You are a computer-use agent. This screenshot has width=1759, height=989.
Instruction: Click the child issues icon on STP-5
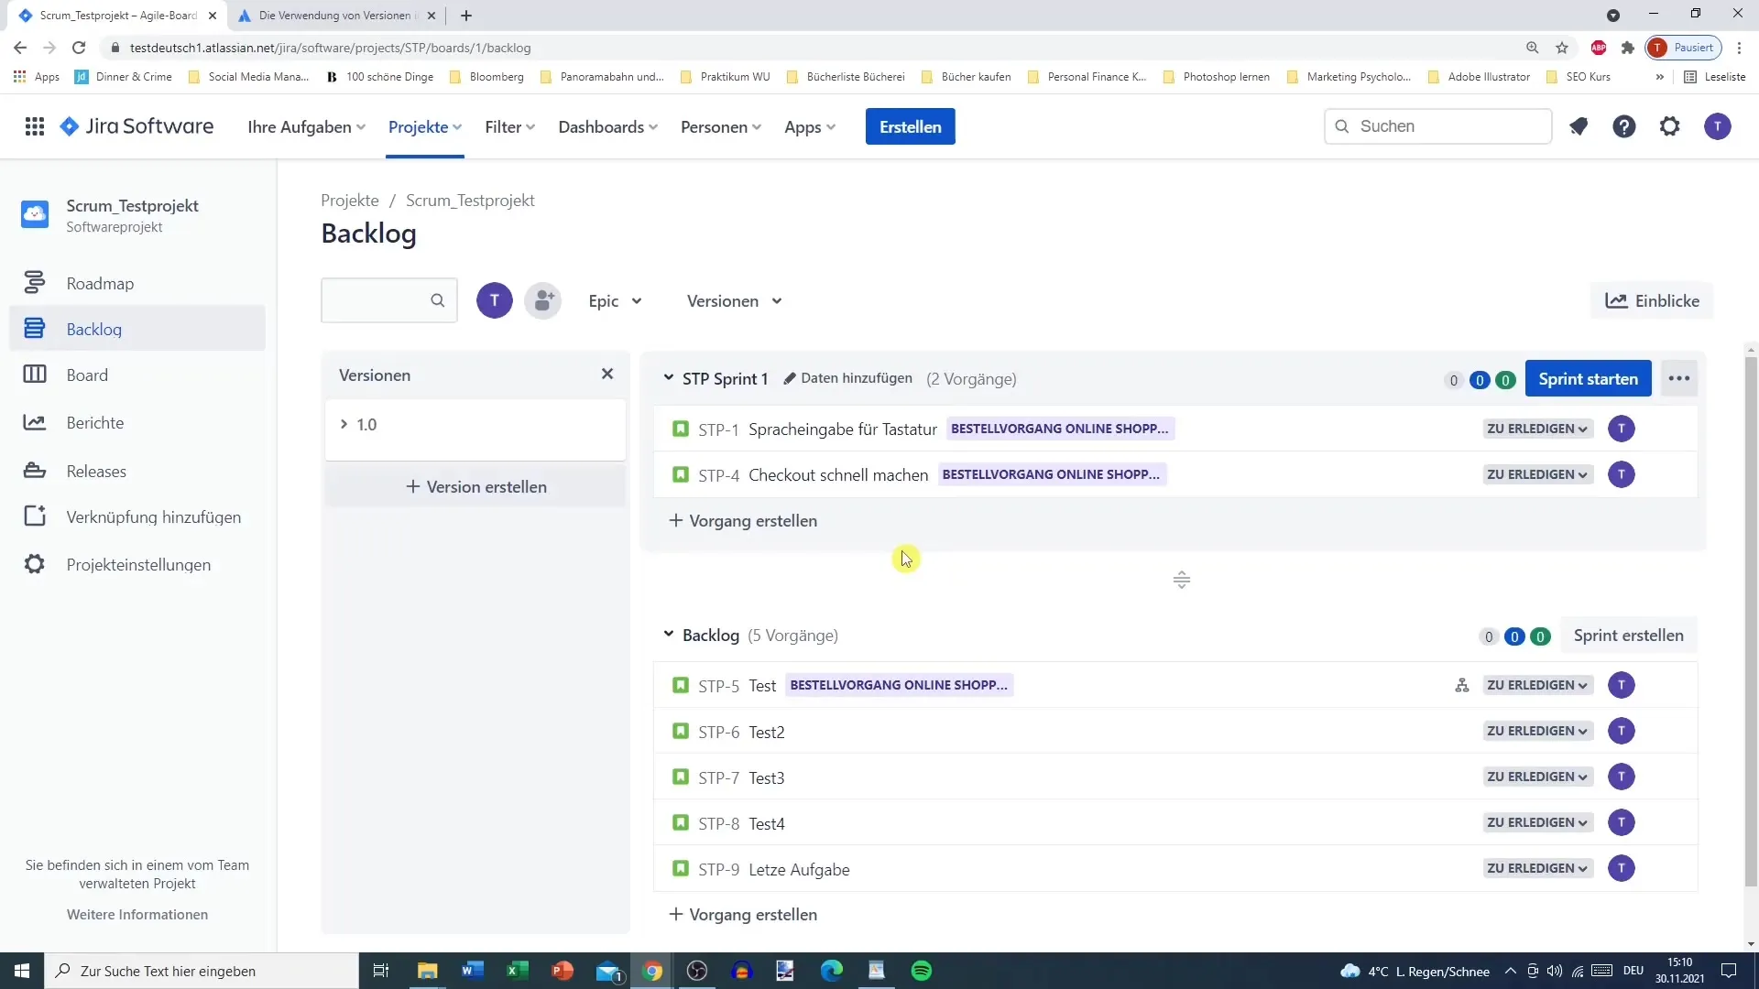coord(1462,685)
